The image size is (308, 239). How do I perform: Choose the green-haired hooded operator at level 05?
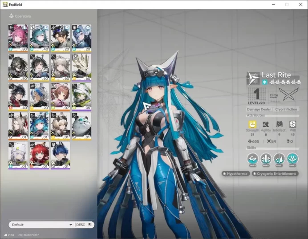pos(81,97)
